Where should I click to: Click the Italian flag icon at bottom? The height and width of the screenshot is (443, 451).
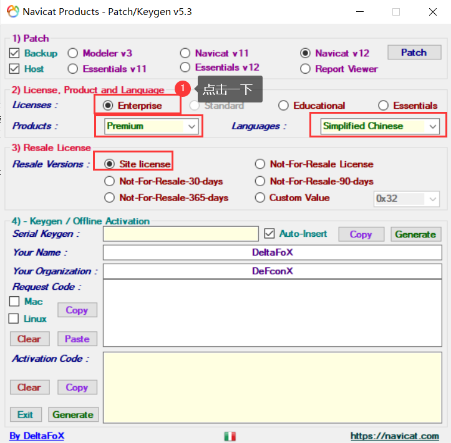tap(230, 436)
